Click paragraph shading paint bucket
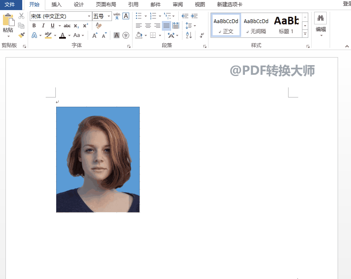The width and height of the screenshot is (351, 279). click(139, 35)
